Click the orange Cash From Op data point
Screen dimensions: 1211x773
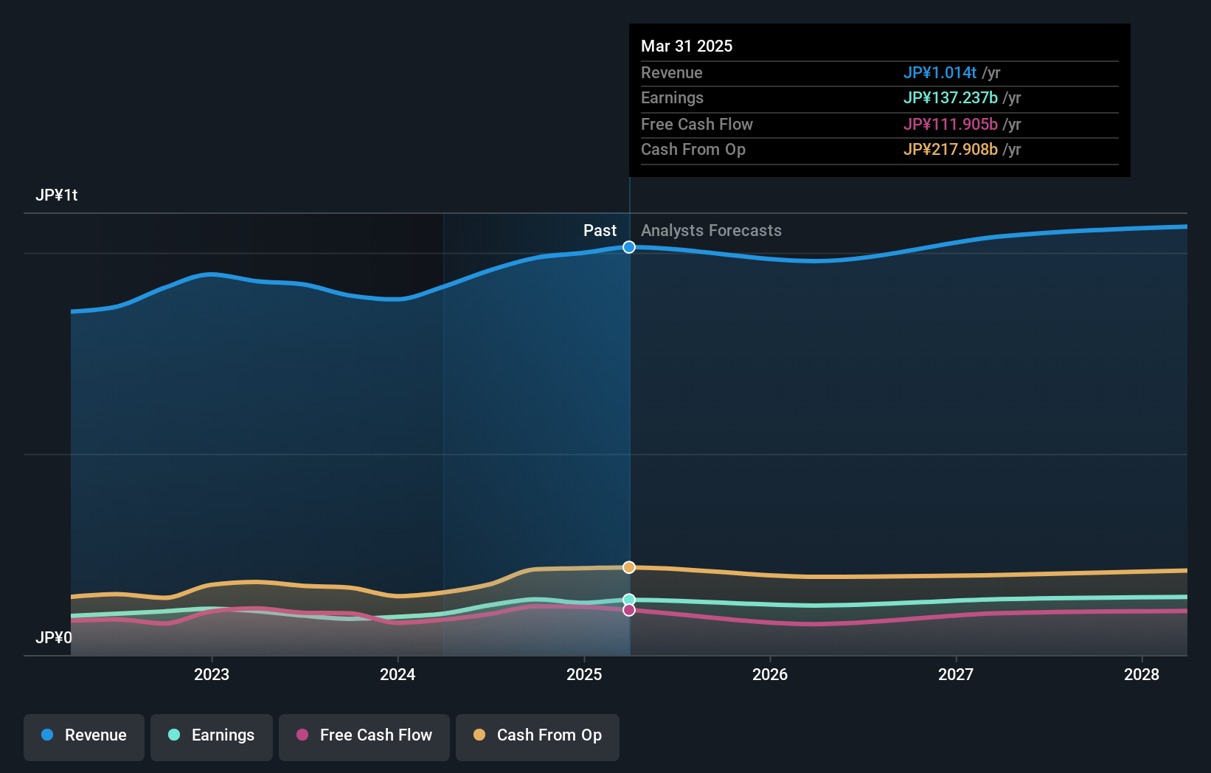pyautogui.click(x=629, y=567)
